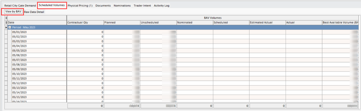Click the Best Available Volume column header
The height and width of the screenshot is (111, 361).
point(340,23)
